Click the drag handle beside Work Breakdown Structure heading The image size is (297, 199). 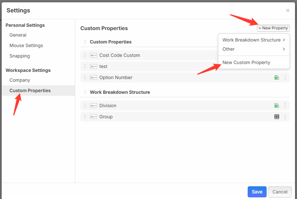(x=85, y=92)
